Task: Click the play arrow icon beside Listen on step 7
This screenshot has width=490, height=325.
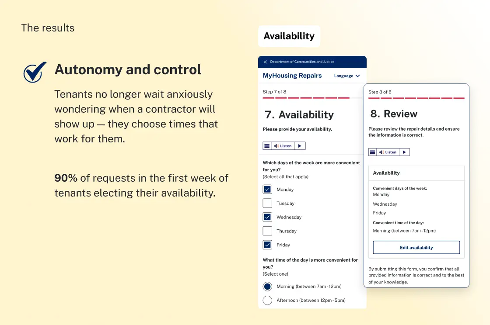Action: coord(300,145)
